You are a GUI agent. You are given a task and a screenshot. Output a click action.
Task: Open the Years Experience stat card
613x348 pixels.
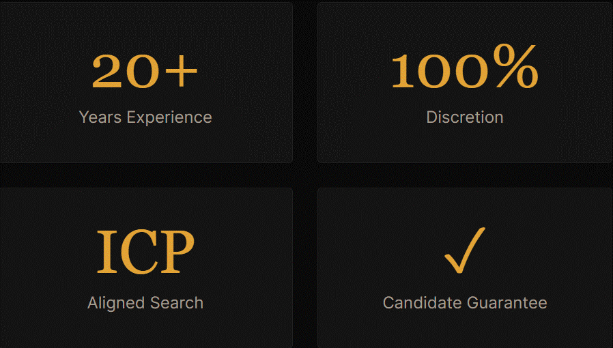tap(146, 83)
